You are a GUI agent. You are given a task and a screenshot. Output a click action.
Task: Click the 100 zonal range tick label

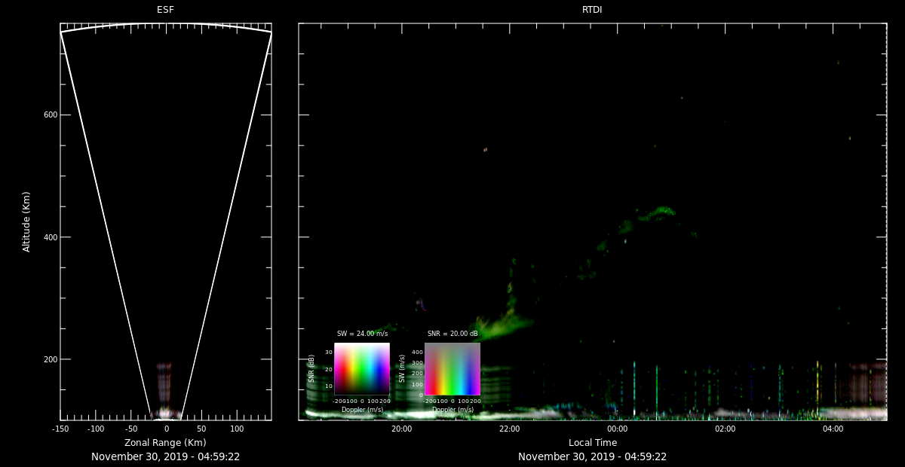point(237,429)
